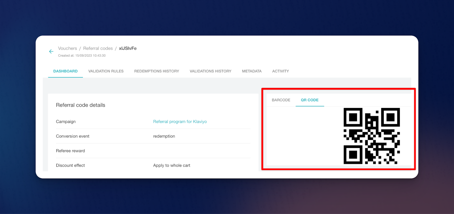Select the Dashboard tab
Viewport: 454px width, 214px height.
pos(66,71)
